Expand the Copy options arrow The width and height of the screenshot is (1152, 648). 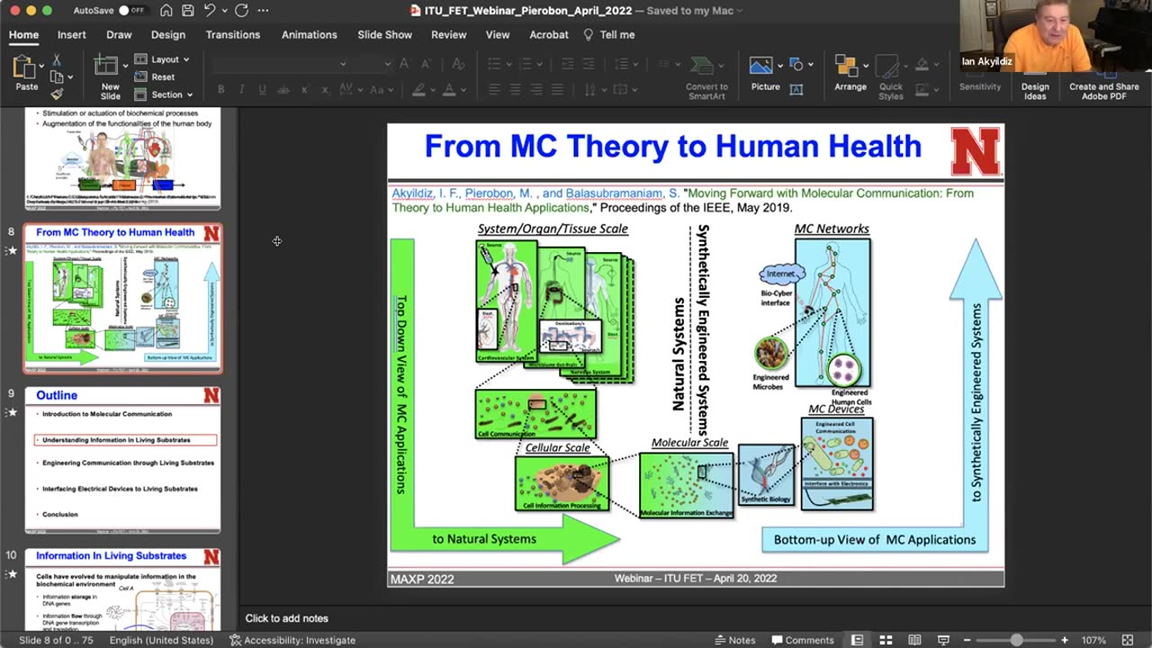[x=68, y=77]
